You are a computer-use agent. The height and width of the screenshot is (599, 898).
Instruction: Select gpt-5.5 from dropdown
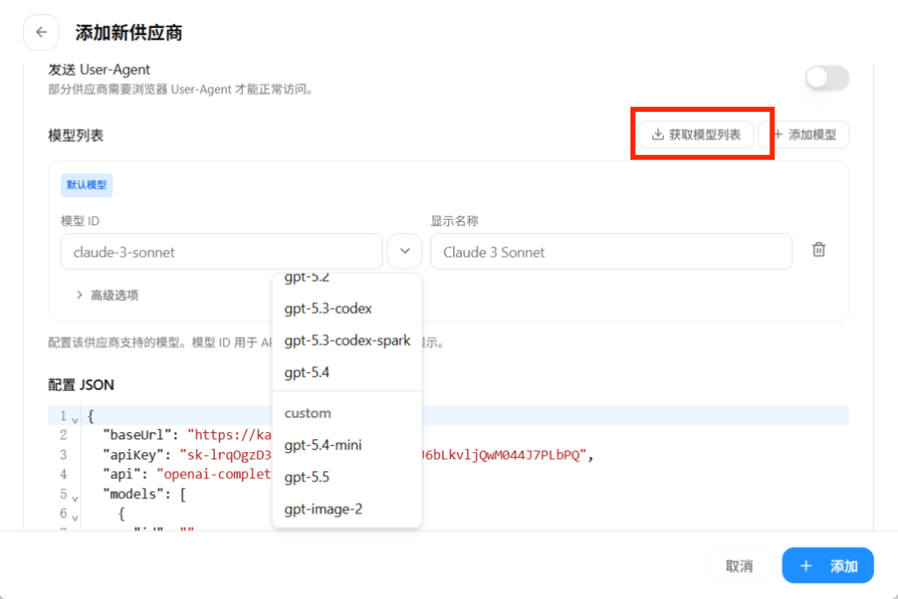[x=347, y=477]
